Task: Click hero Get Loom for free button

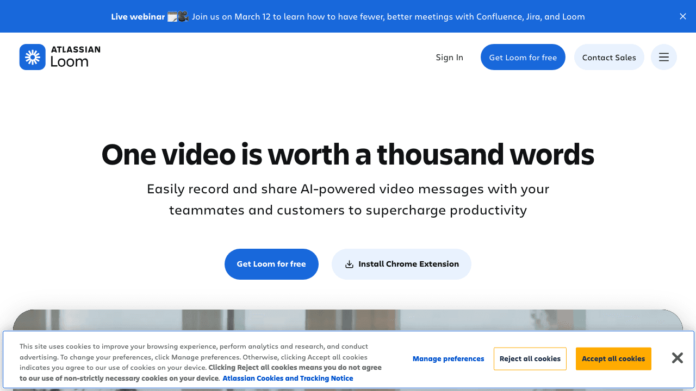Action: click(x=271, y=264)
